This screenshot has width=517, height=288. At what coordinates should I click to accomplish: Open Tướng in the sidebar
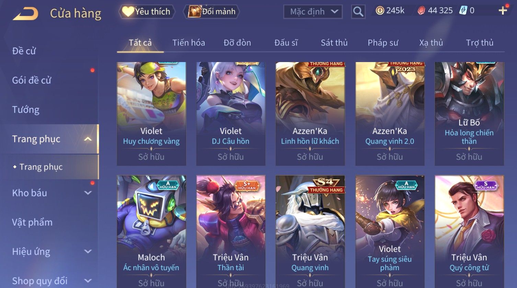coord(26,110)
